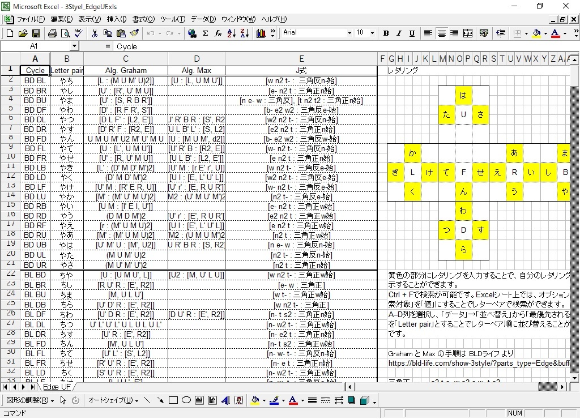Open the 表示(V) menu
Viewport: 580px width, 419px height.
tap(89, 19)
